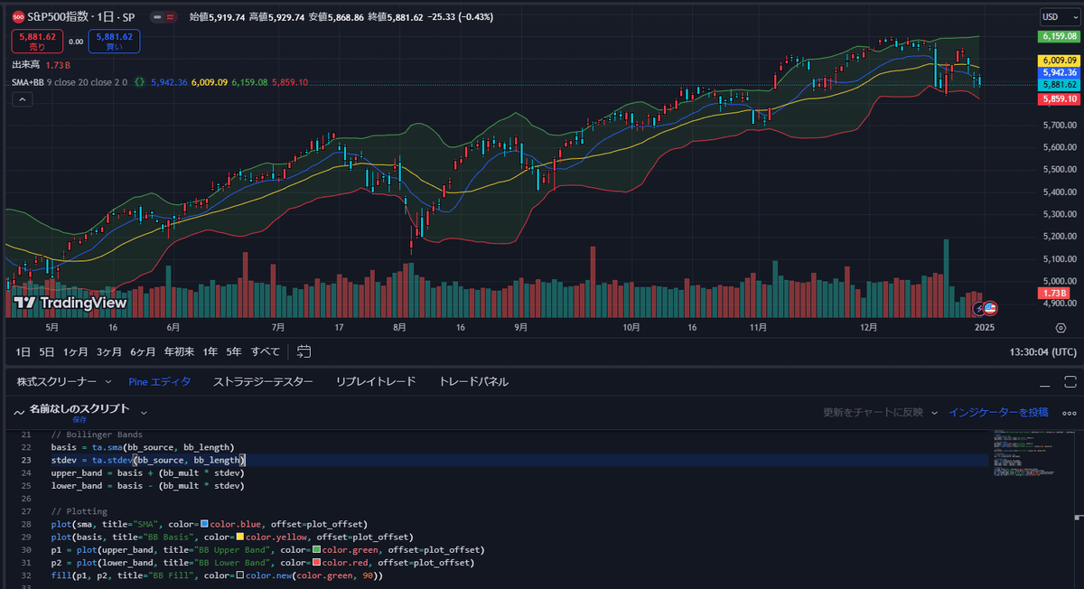This screenshot has height=589, width=1084.
Task: Click the S&P500 symbol logo icon
Action: (x=18, y=16)
